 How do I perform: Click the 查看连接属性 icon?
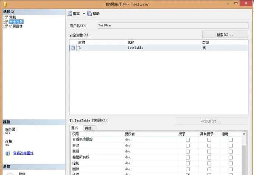(x=8, y=153)
